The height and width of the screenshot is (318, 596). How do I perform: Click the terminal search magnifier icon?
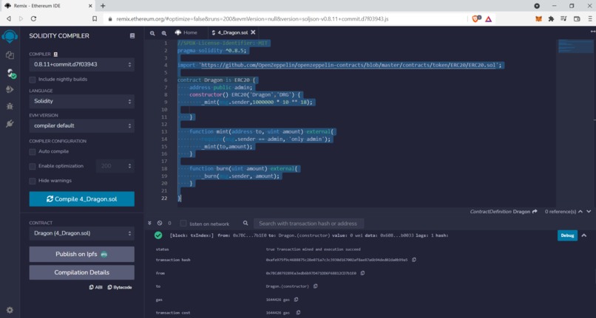pos(245,223)
